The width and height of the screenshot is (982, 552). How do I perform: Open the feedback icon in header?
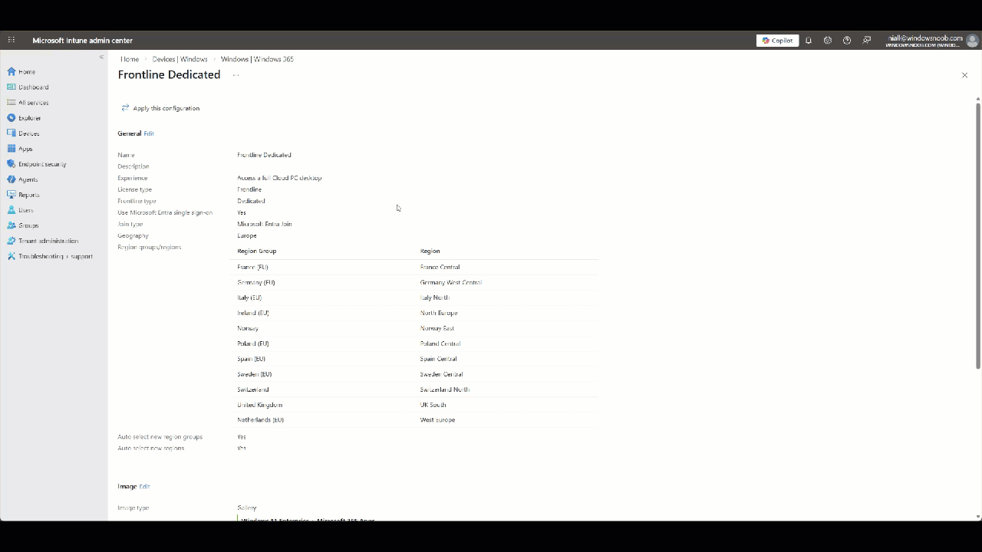867,41
